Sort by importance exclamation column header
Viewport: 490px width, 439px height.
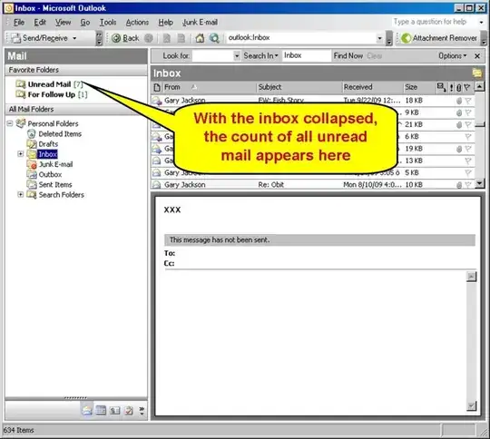(x=452, y=87)
